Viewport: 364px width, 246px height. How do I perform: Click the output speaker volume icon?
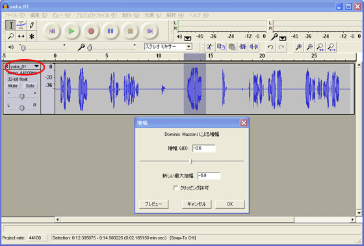[10, 48]
